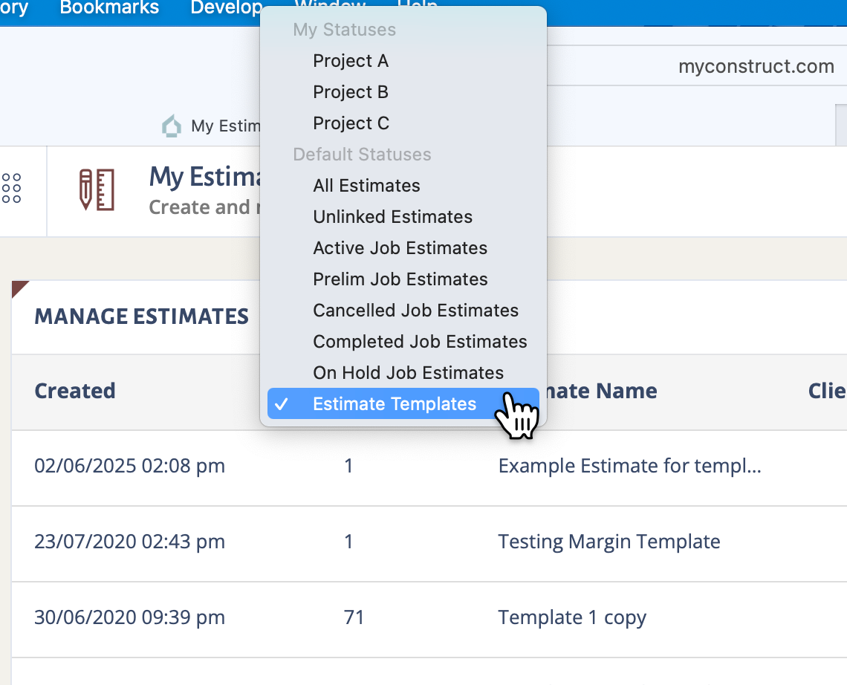The height and width of the screenshot is (685, 847).
Task: Open the Template 1 copy estimate
Action: [x=572, y=617]
